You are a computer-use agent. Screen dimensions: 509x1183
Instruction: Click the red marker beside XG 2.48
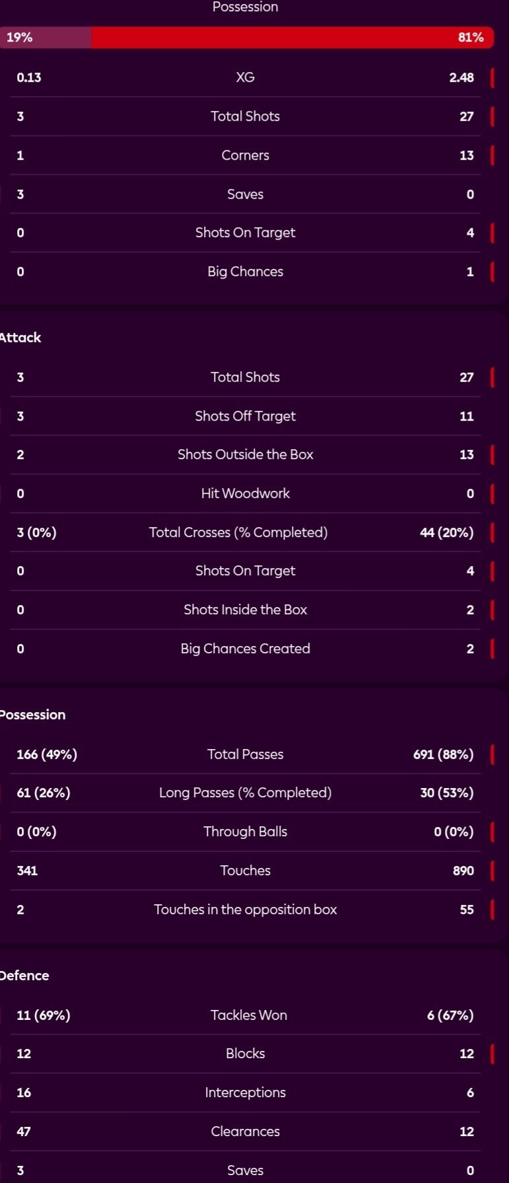point(492,77)
